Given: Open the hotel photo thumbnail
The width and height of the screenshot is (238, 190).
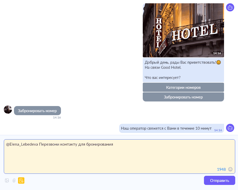Looking at the screenshot, I should click(x=183, y=30).
